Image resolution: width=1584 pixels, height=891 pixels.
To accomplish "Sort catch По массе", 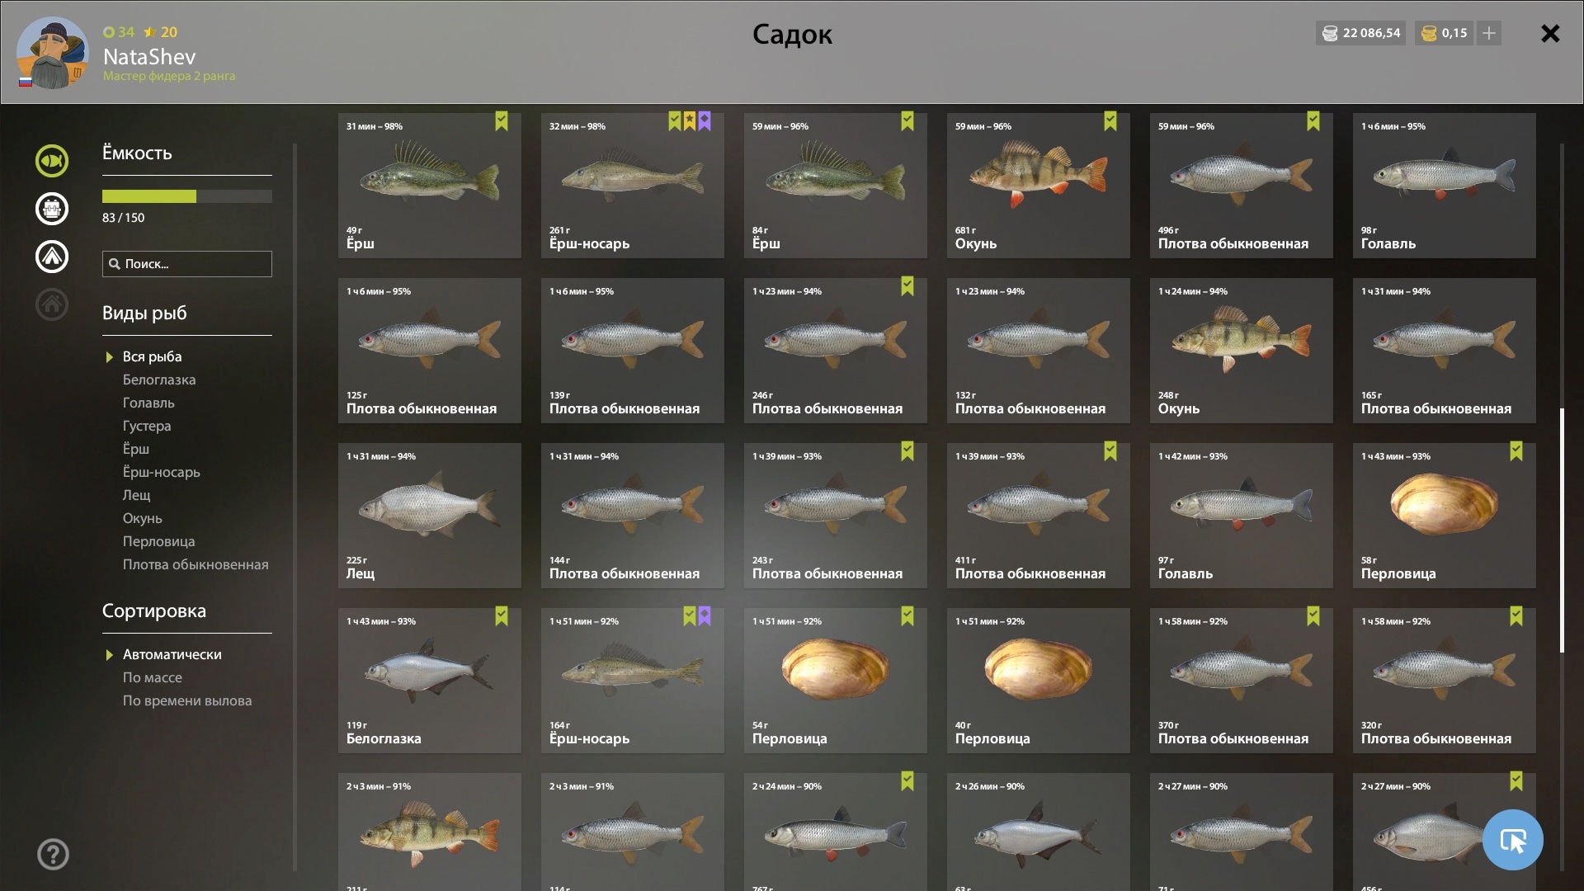I will click(153, 677).
